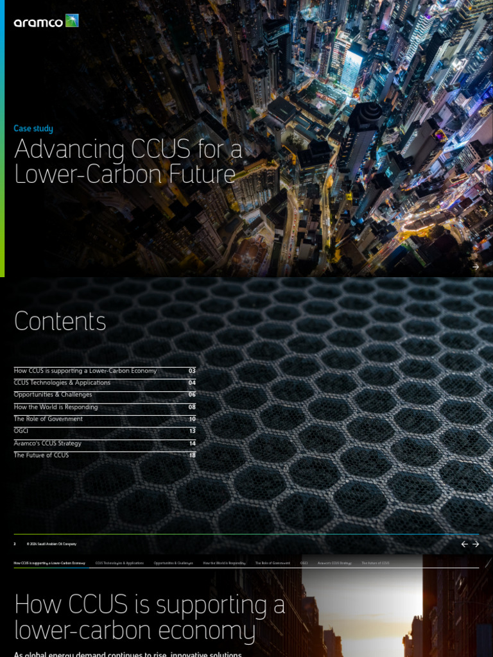Click the left arrow on Contents page footer
493x657 pixels.
[x=465, y=544]
